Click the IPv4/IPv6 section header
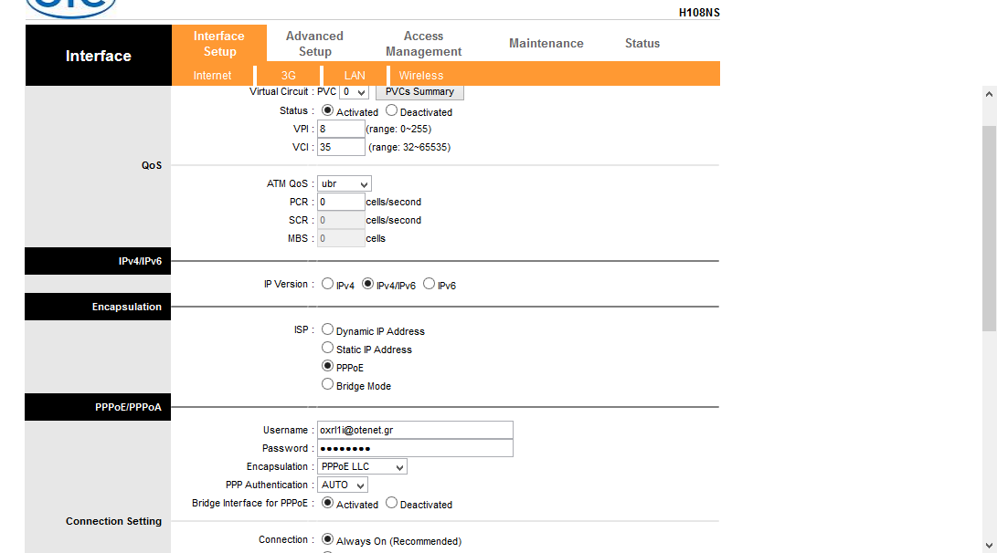 [x=98, y=261]
